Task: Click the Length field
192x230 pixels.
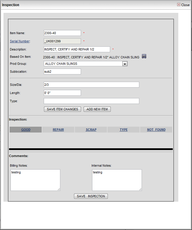Action: [x=62, y=93]
